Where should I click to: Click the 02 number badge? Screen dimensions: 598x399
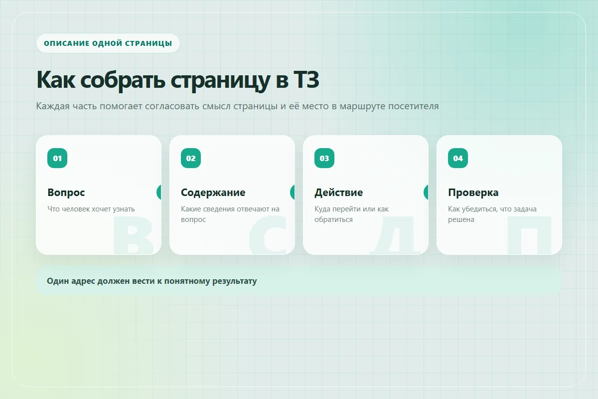click(191, 158)
